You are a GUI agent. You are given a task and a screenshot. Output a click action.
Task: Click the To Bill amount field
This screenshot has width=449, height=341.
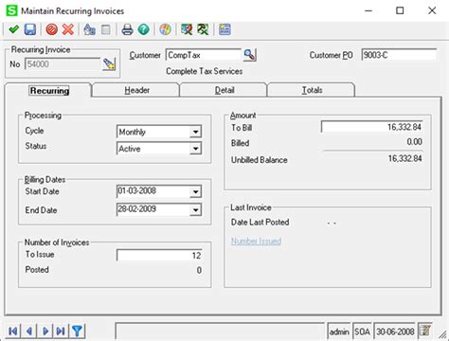click(372, 127)
